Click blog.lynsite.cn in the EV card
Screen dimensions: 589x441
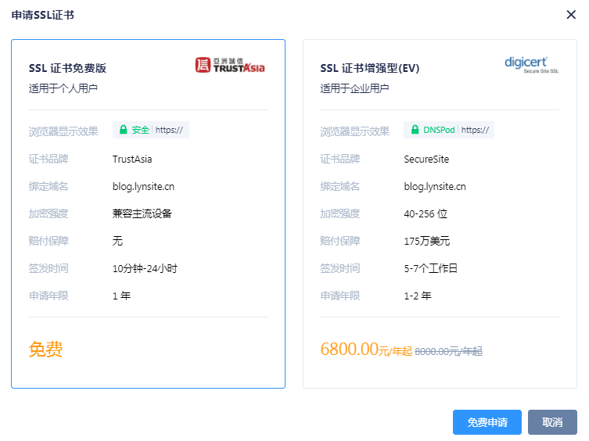click(x=435, y=187)
